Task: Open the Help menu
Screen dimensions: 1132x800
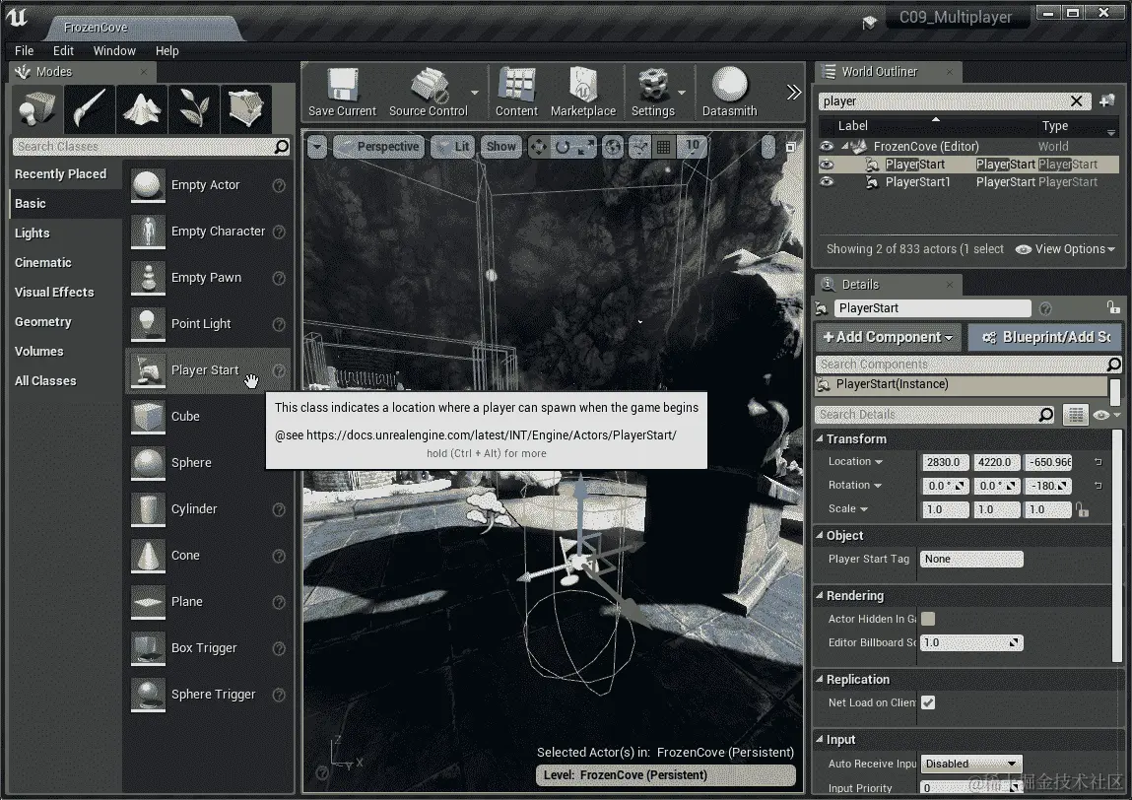Action: (166, 50)
